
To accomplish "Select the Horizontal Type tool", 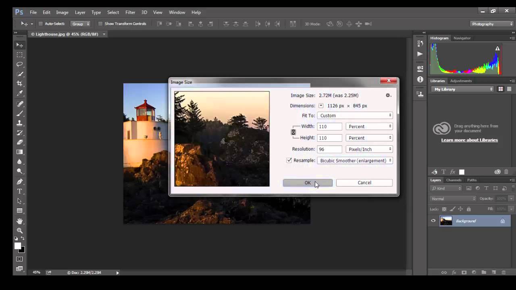I will coord(19,191).
